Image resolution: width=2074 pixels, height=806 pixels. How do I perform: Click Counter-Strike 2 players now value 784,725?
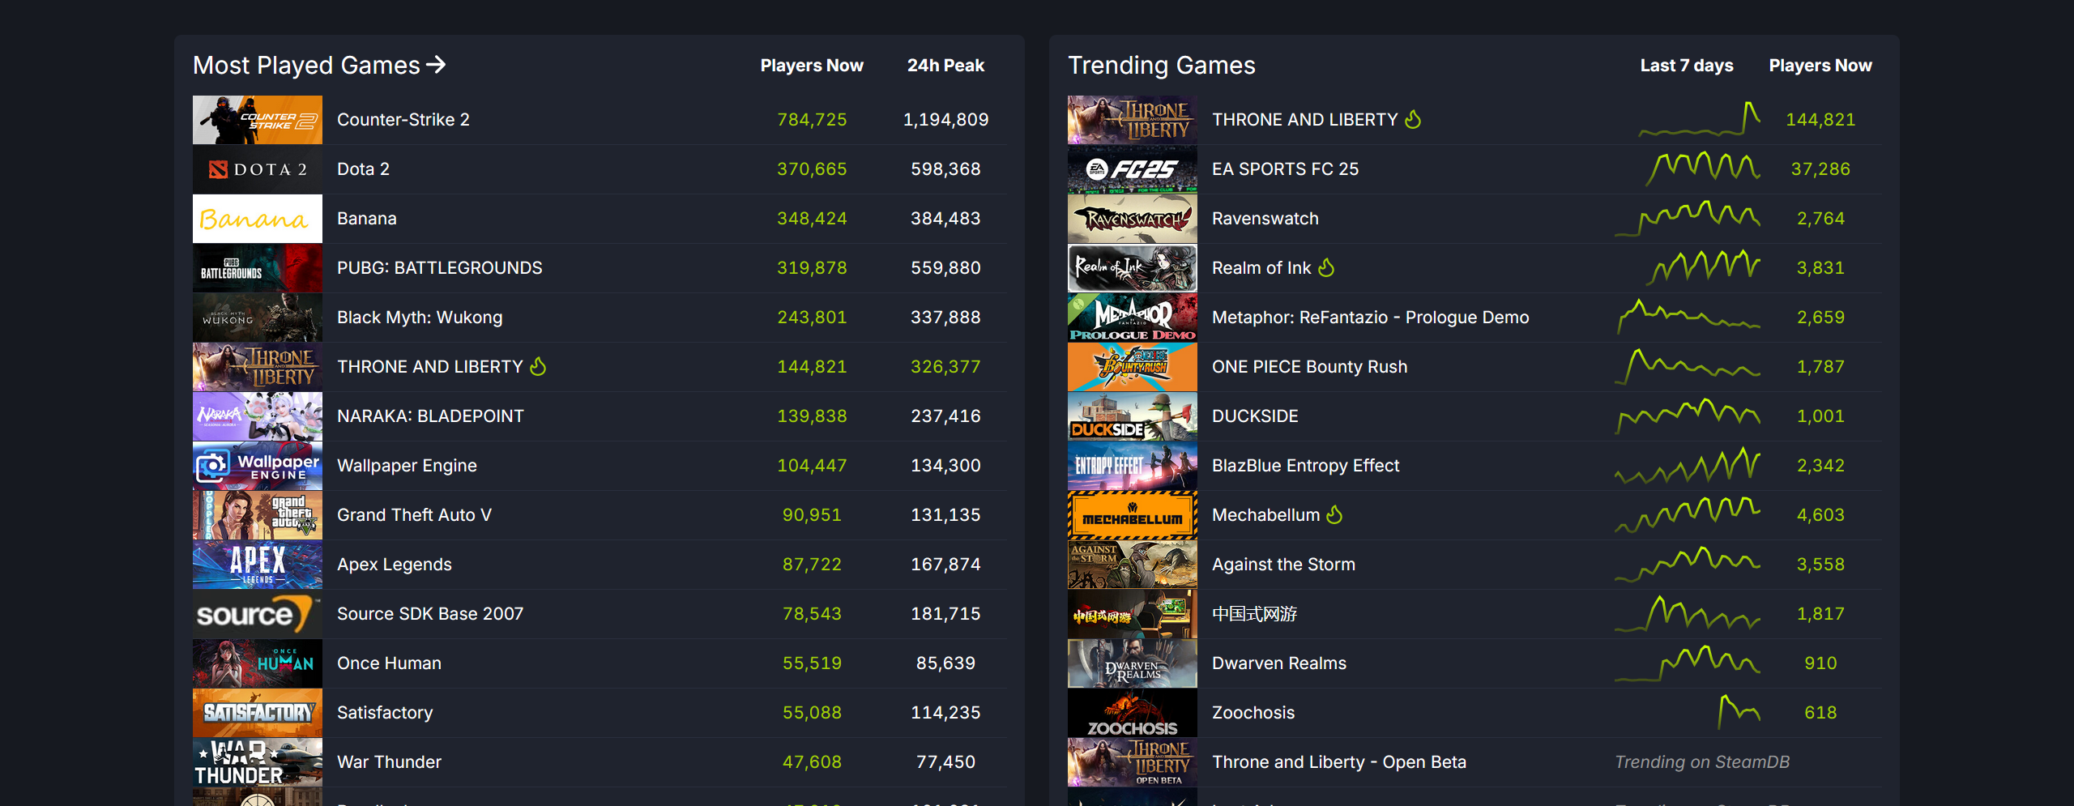pyautogui.click(x=812, y=120)
